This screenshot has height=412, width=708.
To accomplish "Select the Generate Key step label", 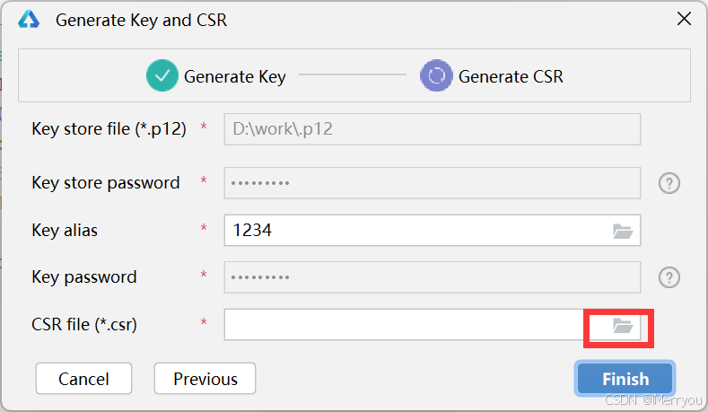I will coord(234,77).
